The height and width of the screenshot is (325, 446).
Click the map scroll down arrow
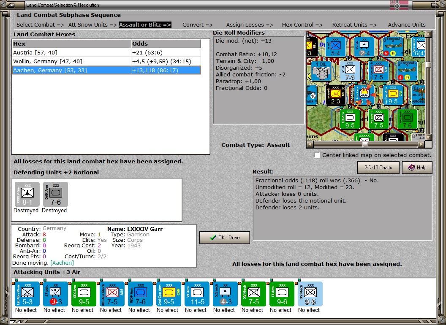pos(428,138)
